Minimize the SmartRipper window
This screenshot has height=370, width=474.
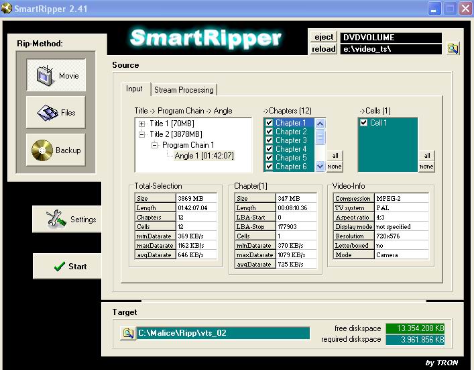pyautogui.click(x=434, y=9)
